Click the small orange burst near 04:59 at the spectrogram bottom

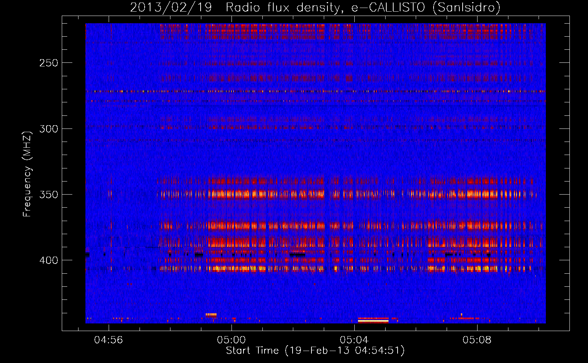click(x=211, y=314)
